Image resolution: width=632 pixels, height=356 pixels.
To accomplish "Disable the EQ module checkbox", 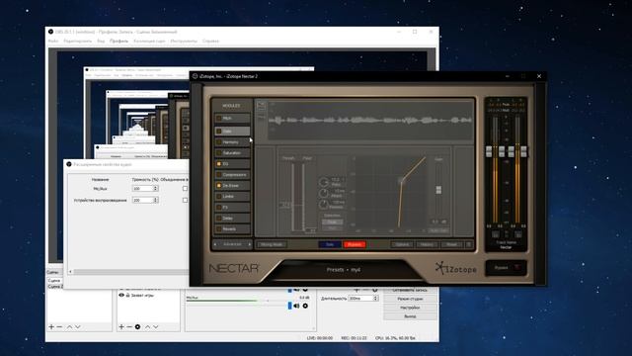I will (219, 164).
